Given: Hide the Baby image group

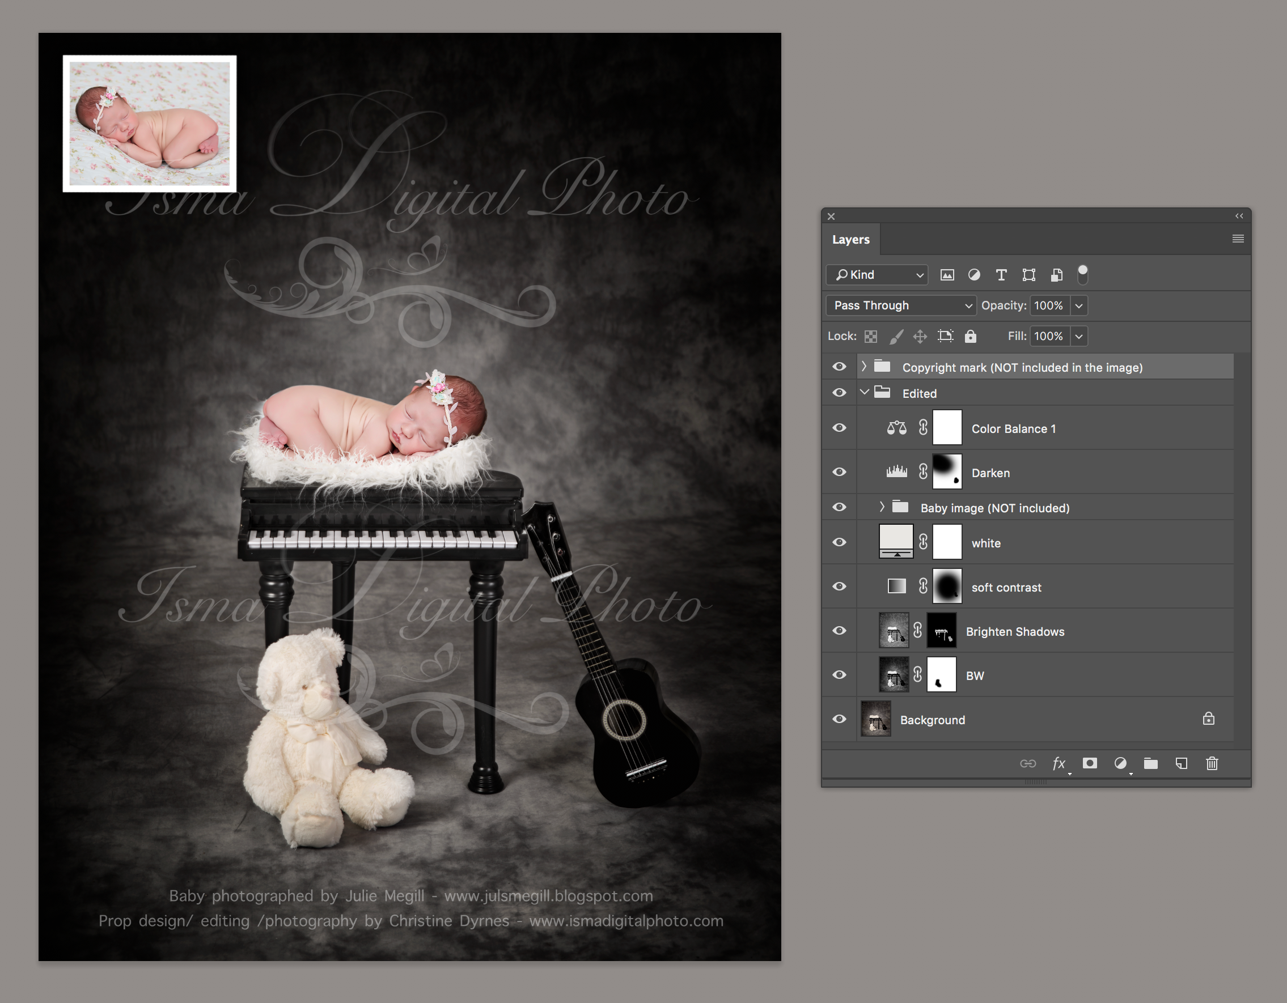Looking at the screenshot, I should point(839,507).
